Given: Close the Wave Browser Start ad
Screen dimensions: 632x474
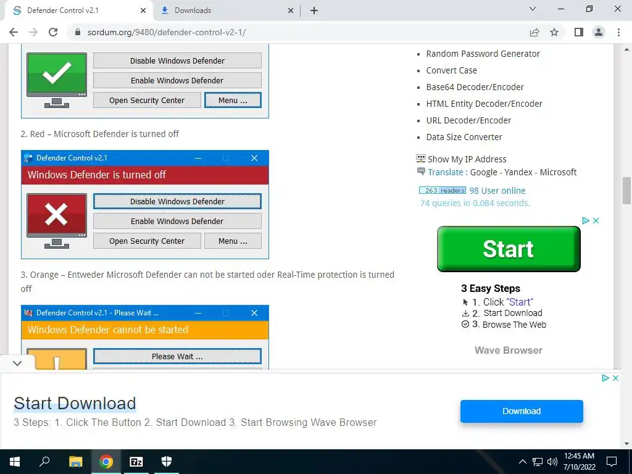Looking at the screenshot, I should click(596, 220).
